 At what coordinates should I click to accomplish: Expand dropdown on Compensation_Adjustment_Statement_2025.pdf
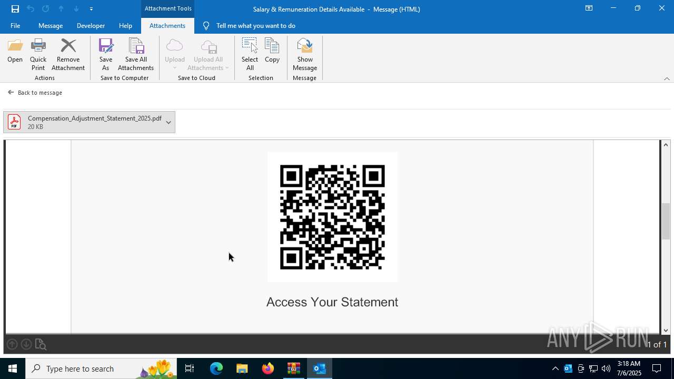(x=168, y=122)
